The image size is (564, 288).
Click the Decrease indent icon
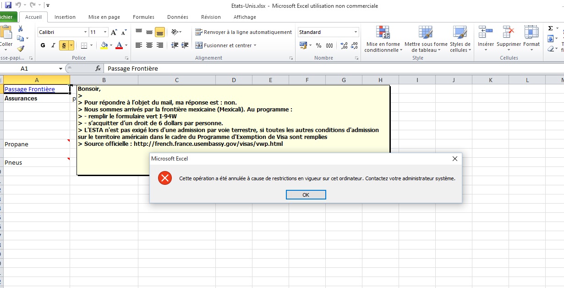point(174,45)
